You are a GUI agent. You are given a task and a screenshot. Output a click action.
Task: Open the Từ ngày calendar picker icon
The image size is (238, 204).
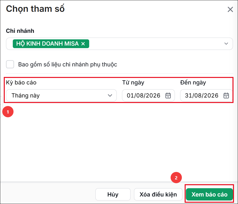(168, 95)
